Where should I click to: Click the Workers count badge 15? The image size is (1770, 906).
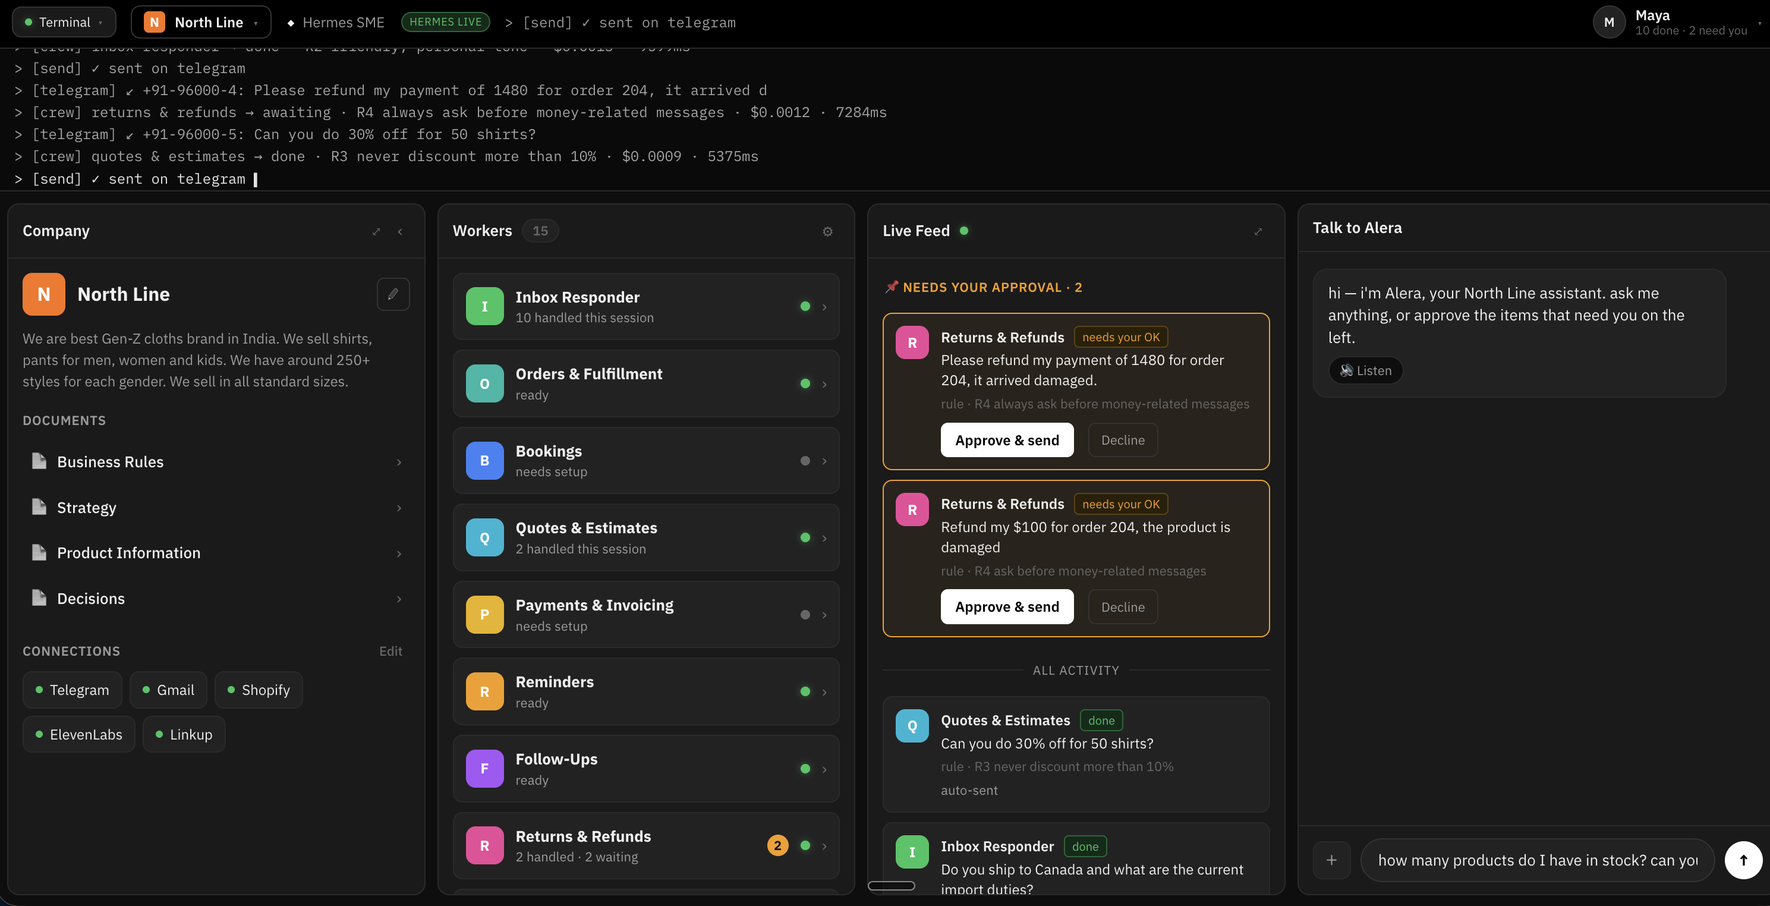click(540, 231)
